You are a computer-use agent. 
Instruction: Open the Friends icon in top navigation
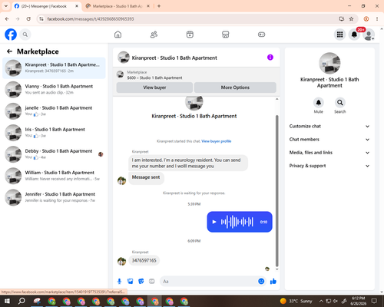coord(154,35)
